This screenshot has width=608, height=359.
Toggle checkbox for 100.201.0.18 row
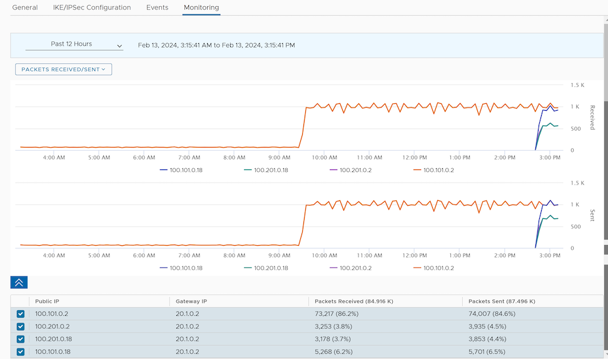click(21, 339)
